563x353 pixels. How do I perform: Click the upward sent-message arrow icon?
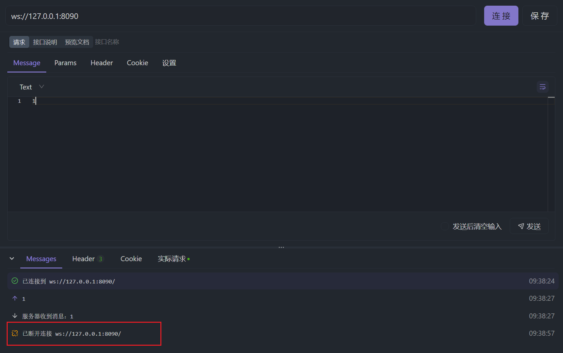pyautogui.click(x=15, y=298)
